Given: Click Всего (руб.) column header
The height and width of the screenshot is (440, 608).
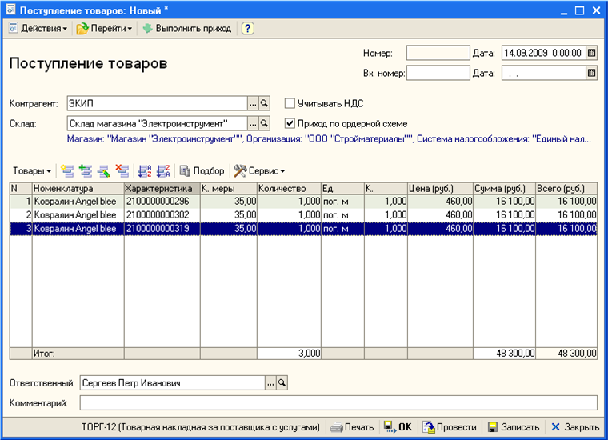Looking at the screenshot, I should [x=566, y=189].
